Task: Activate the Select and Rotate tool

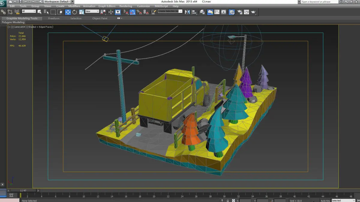Action: point(74,12)
